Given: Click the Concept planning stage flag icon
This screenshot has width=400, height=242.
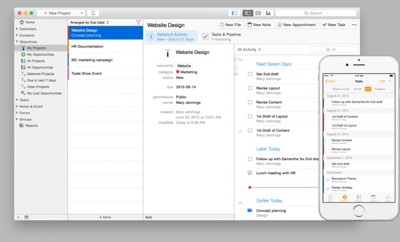Looking at the screenshot, I should pyautogui.click(x=250, y=210).
